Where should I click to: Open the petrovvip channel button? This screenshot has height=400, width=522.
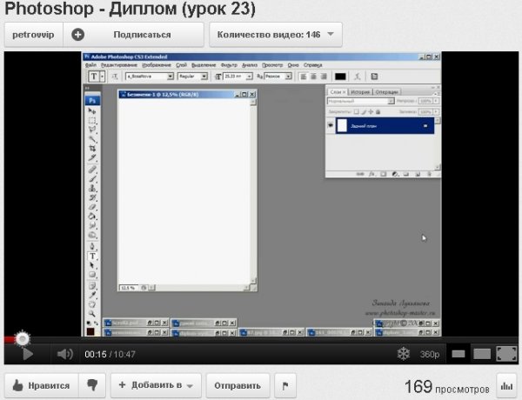click(x=33, y=35)
